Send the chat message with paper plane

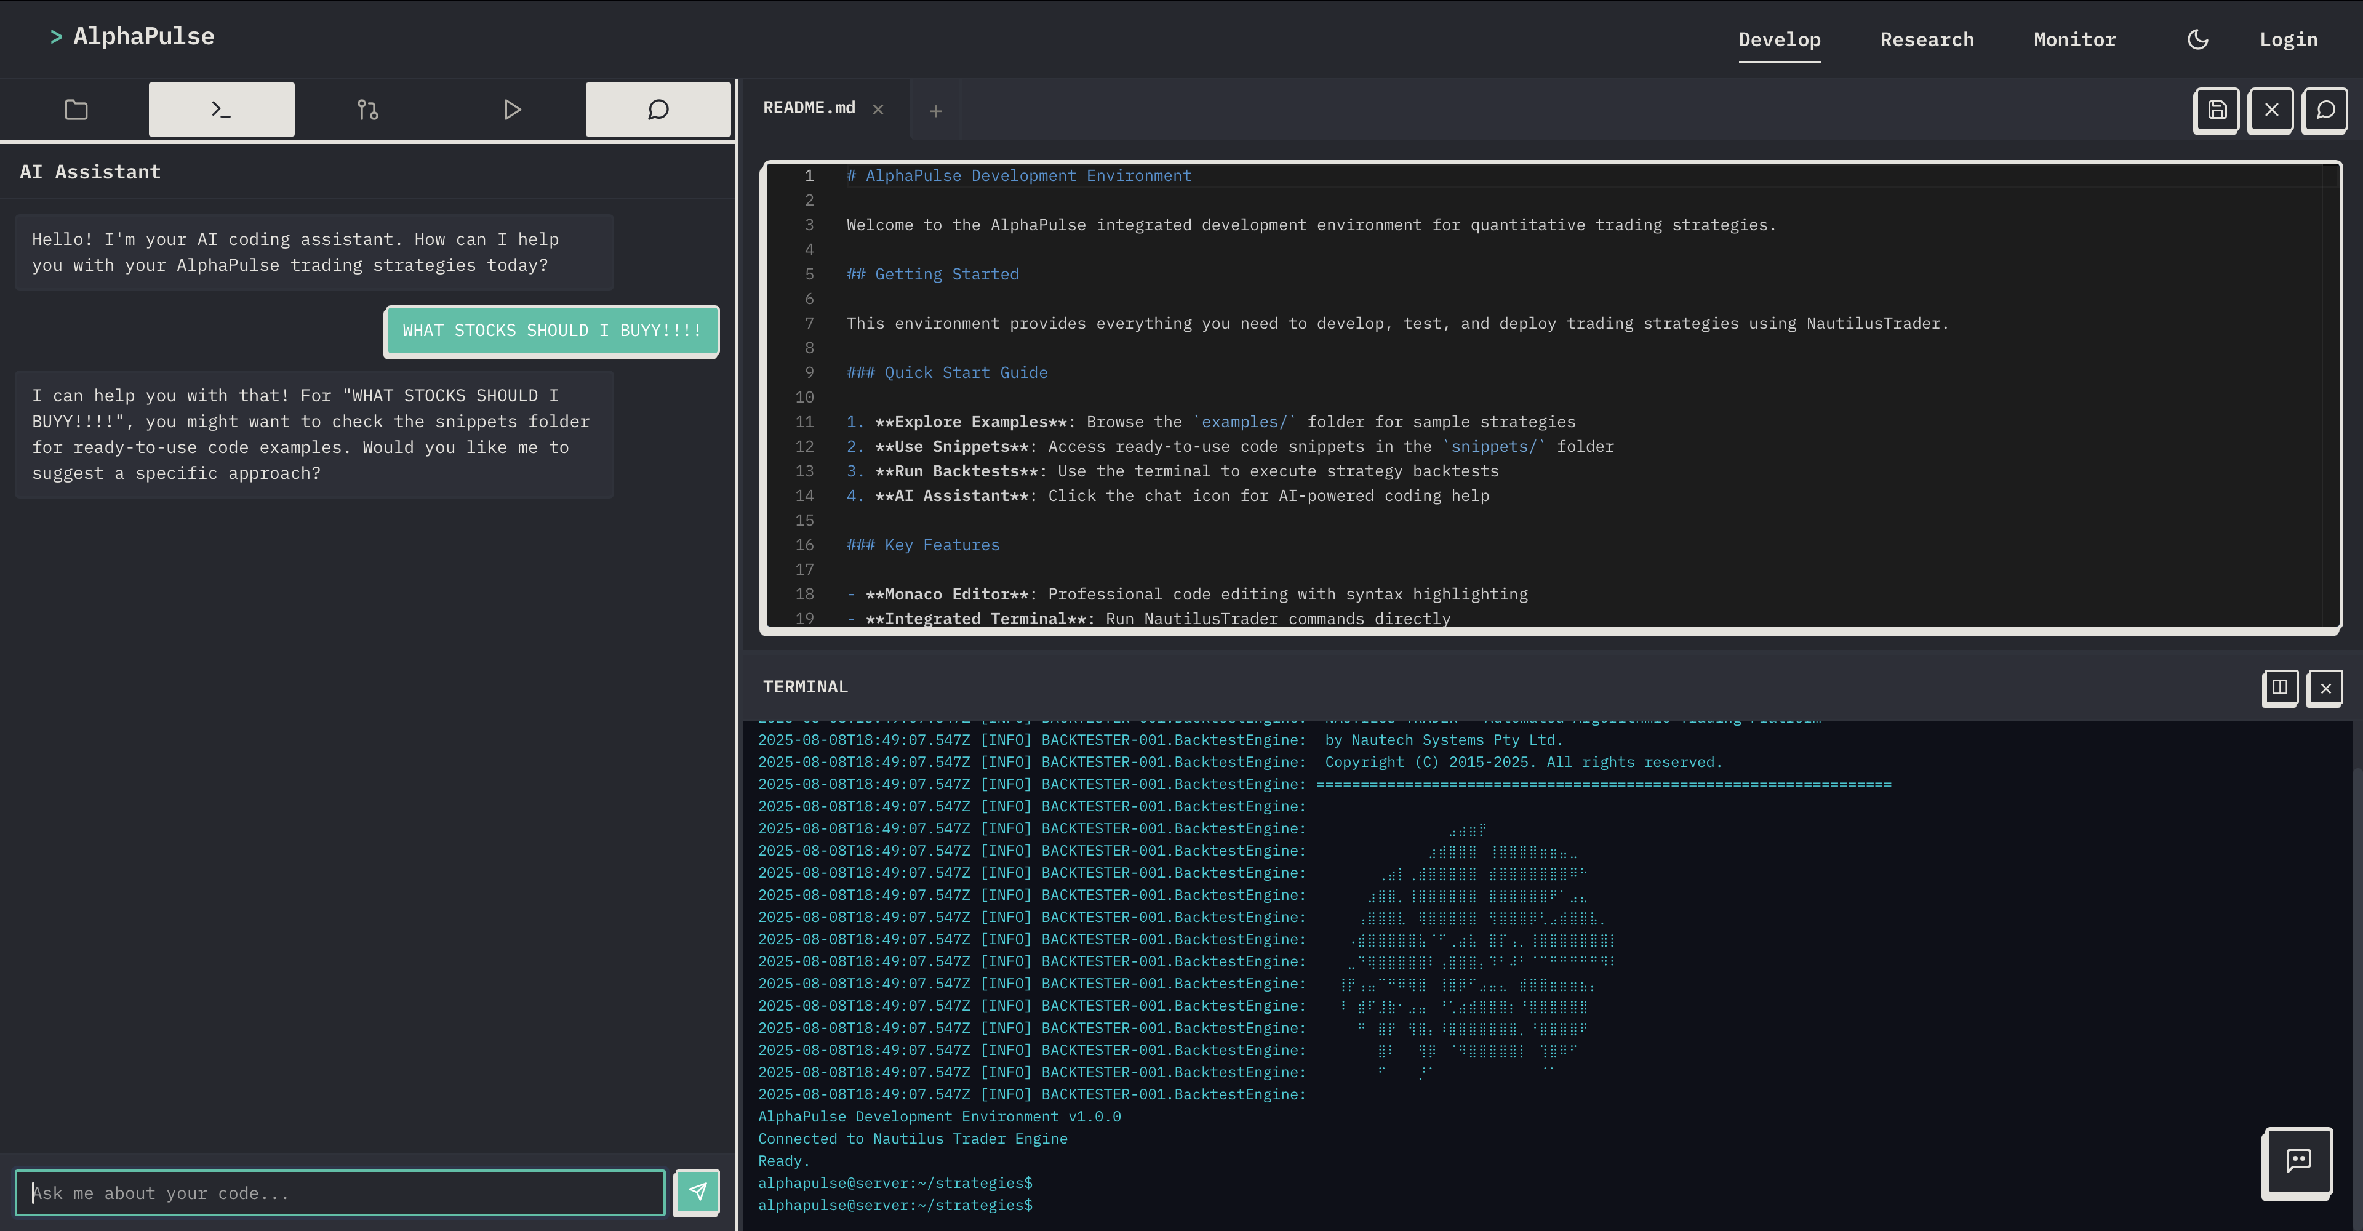(697, 1192)
